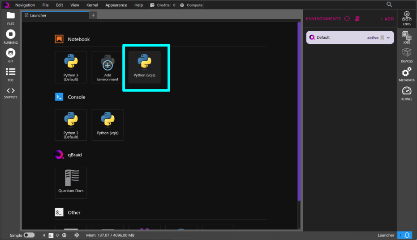Open the Kernel menu
417x240 pixels.
click(92, 5)
